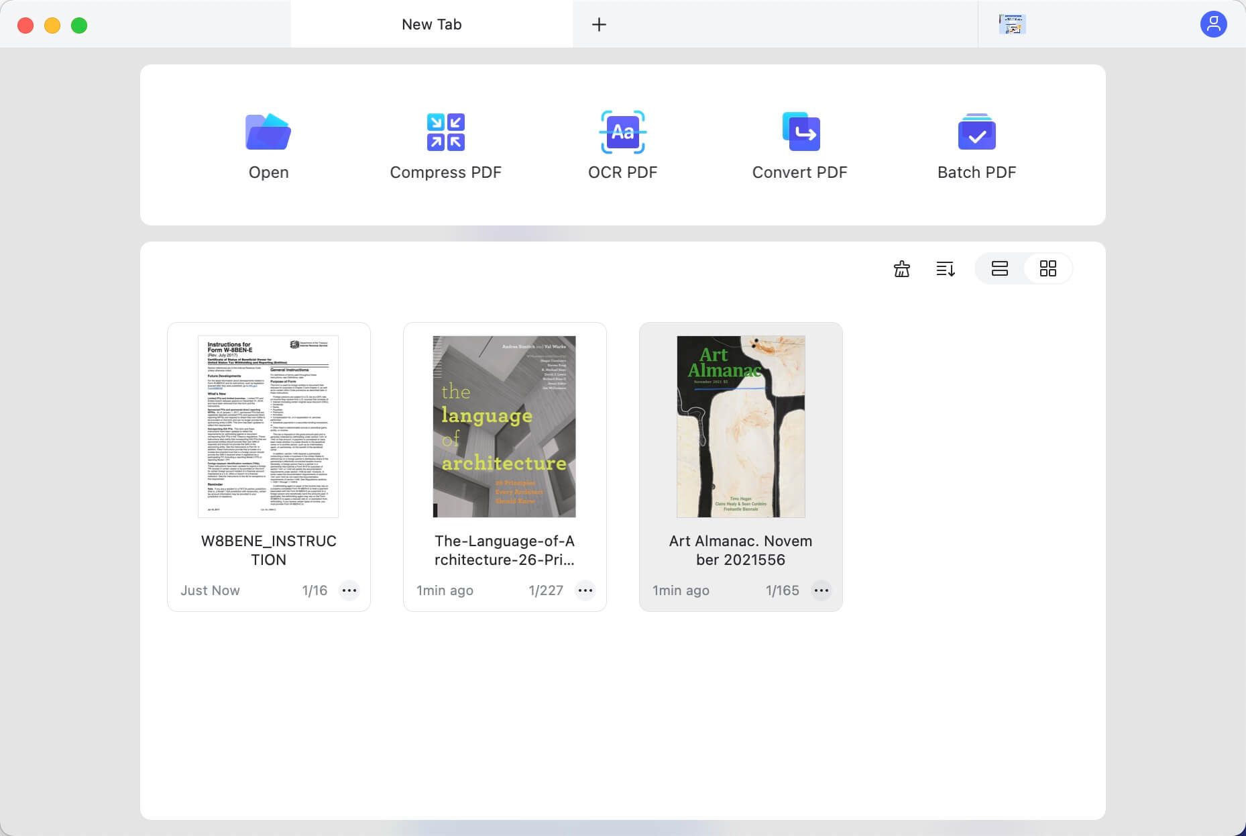The height and width of the screenshot is (836, 1246).
Task: Select the Batch PDF tool
Action: click(976, 132)
